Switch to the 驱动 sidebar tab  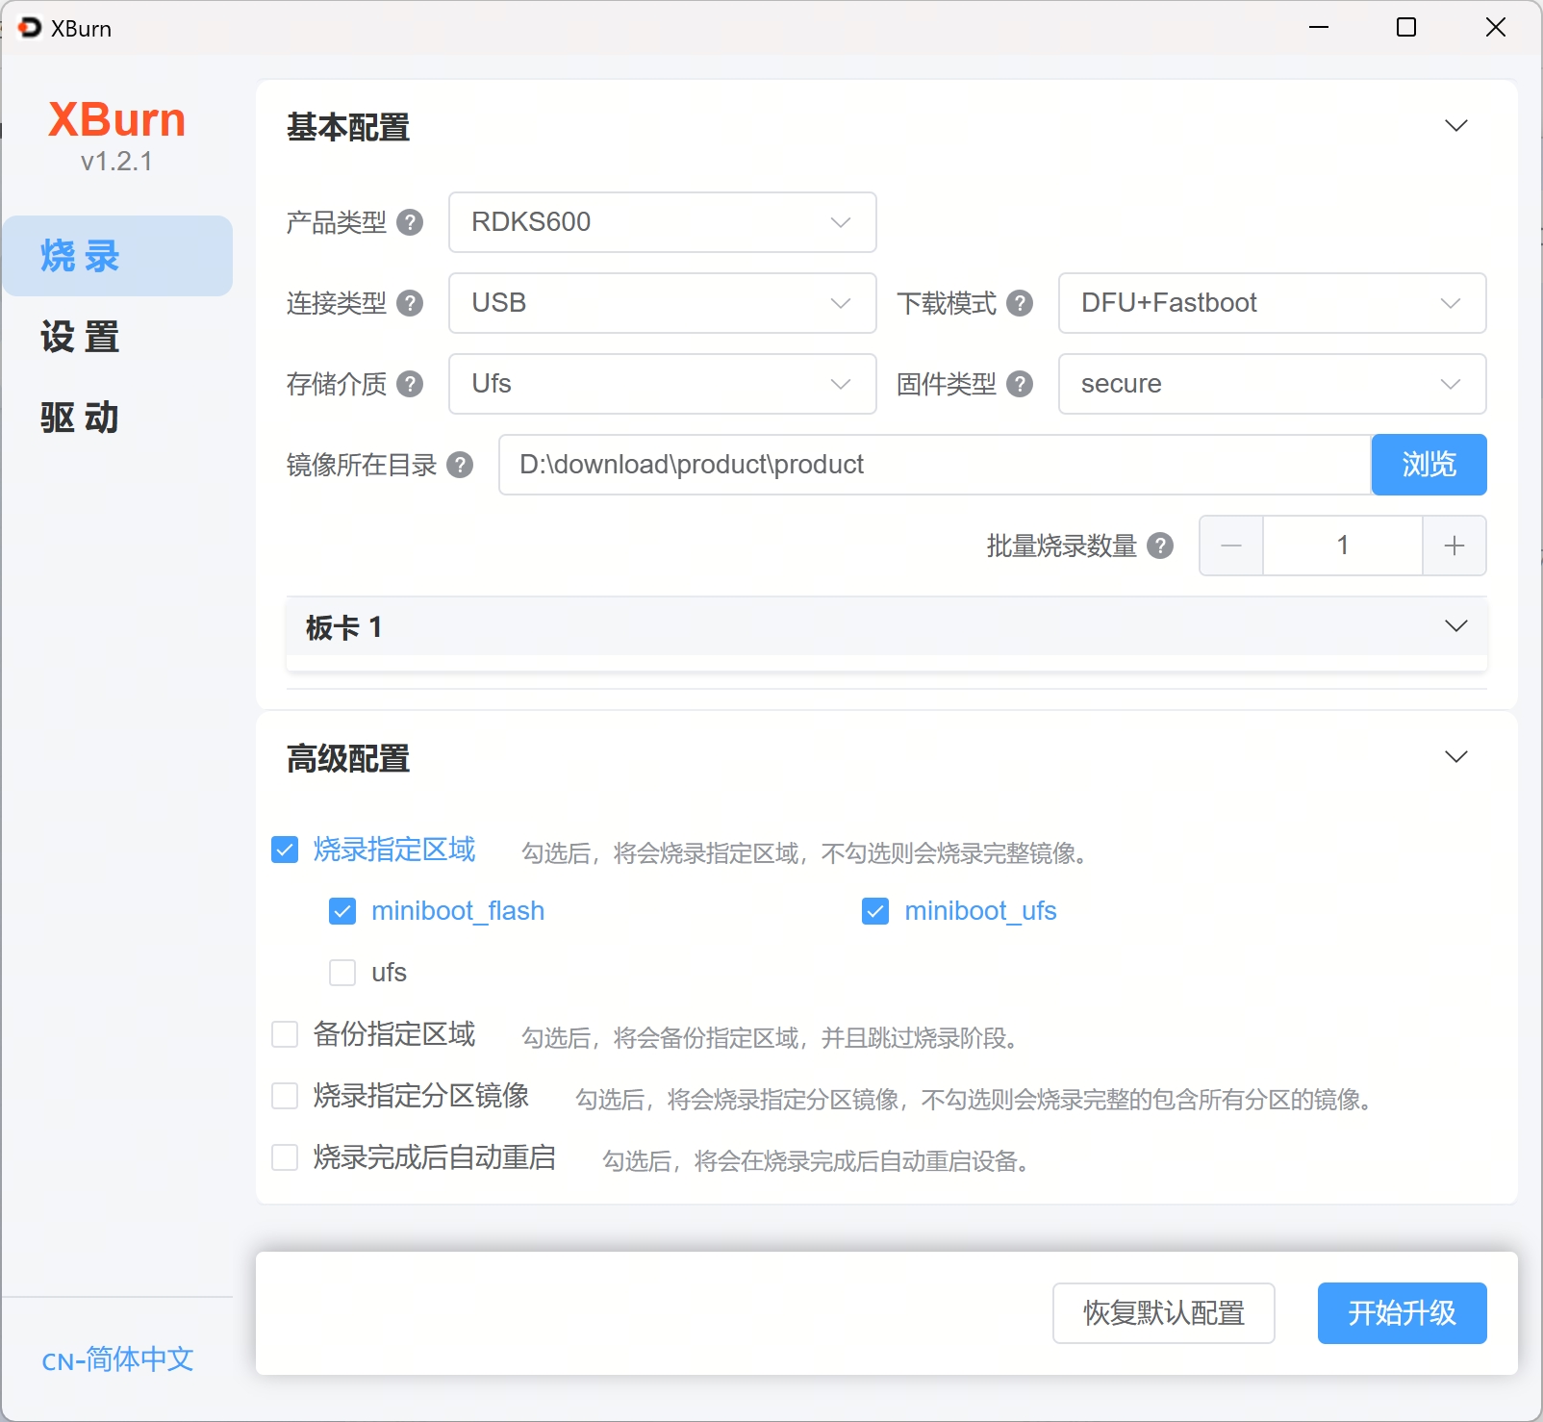pyautogui.click(x=117, y=418)
